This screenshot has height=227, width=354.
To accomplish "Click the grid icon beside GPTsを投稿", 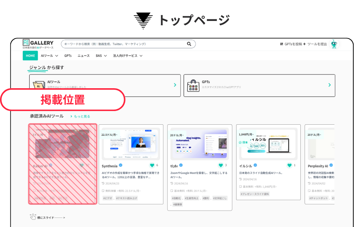I will [x=281, y=44].
